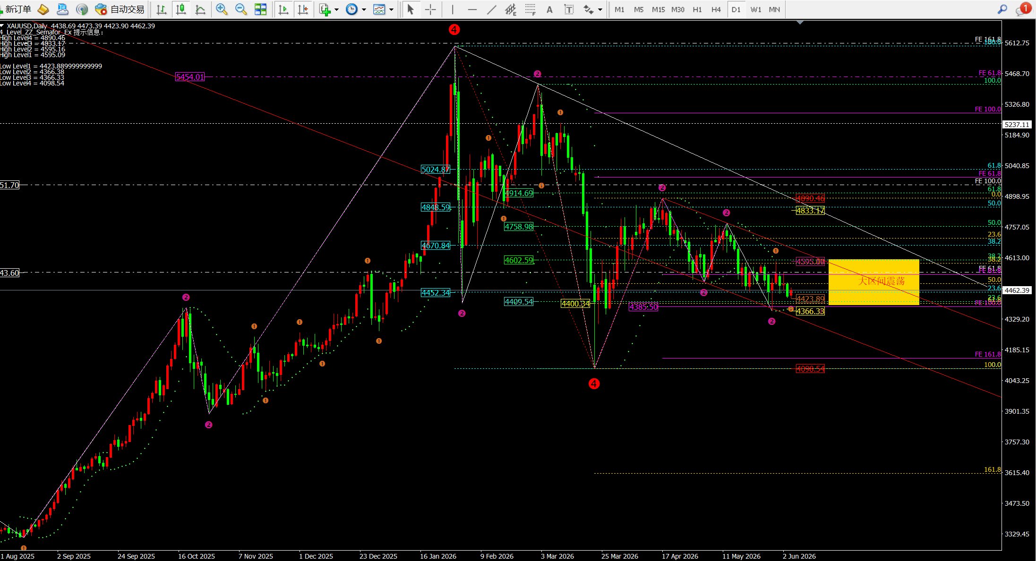The width and height of the screenshot is (1036, 561).
Task: Click the zoom out magnifier icon
Action: click(241, 9)
